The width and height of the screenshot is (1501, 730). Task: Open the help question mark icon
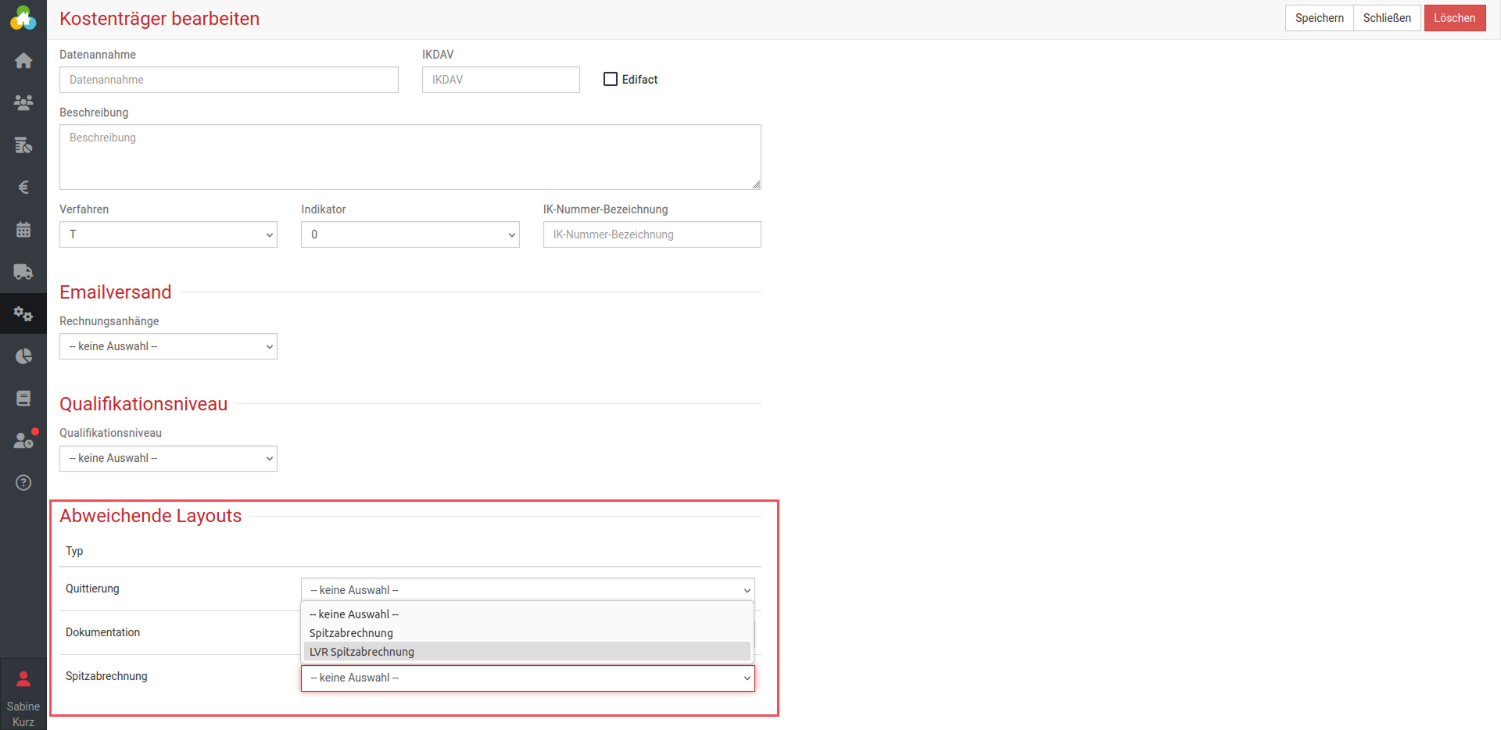[23, 482]
